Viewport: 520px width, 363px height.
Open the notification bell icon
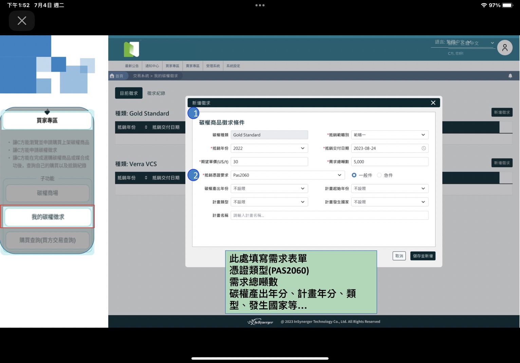click(x=510, y=76)
